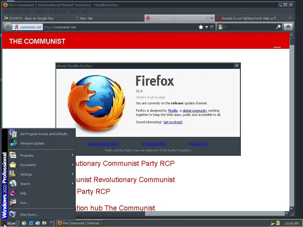Close the New Tab tab
303x227 pixels.
pyautogui.click(x=141, y=18)
